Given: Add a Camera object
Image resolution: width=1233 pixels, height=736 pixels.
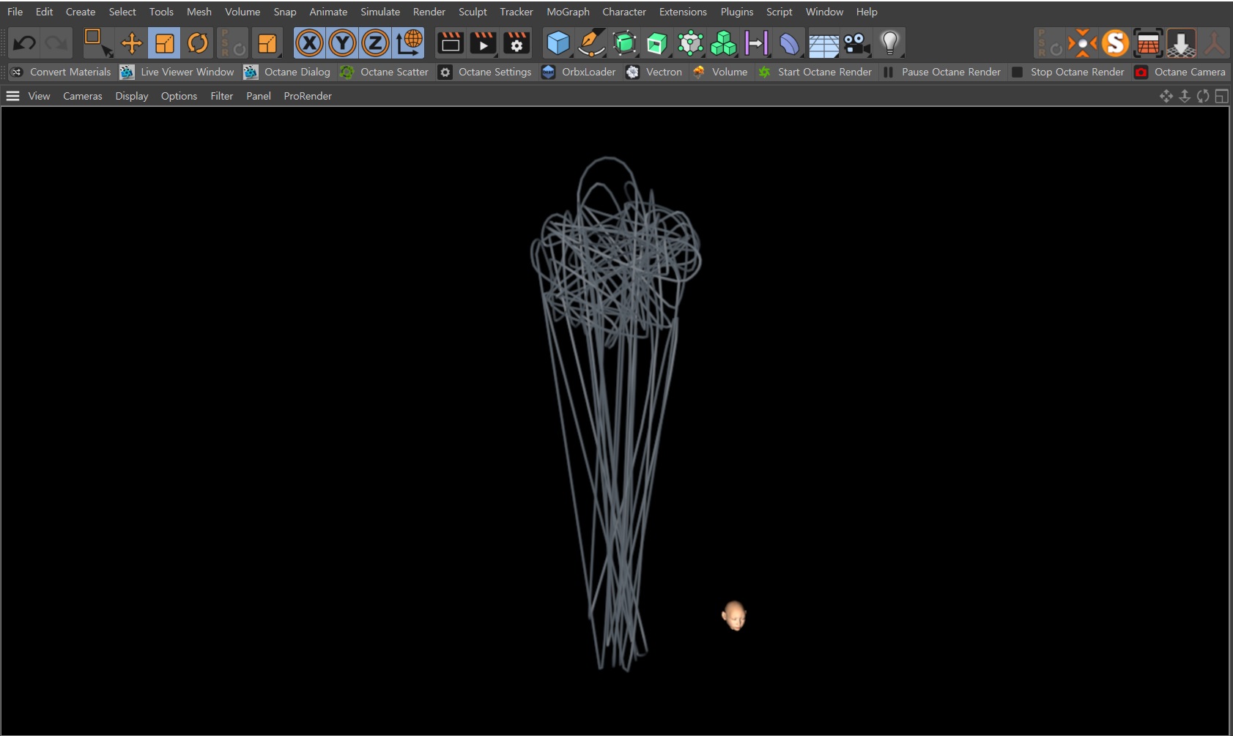Looking at the screenshot, I should pos(856,43).
